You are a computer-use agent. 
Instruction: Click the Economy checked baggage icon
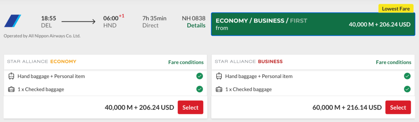[x=11, y=89]
